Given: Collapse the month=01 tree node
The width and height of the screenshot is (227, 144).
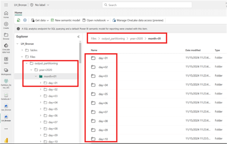Looking at the screenshot, I should 36,76.
